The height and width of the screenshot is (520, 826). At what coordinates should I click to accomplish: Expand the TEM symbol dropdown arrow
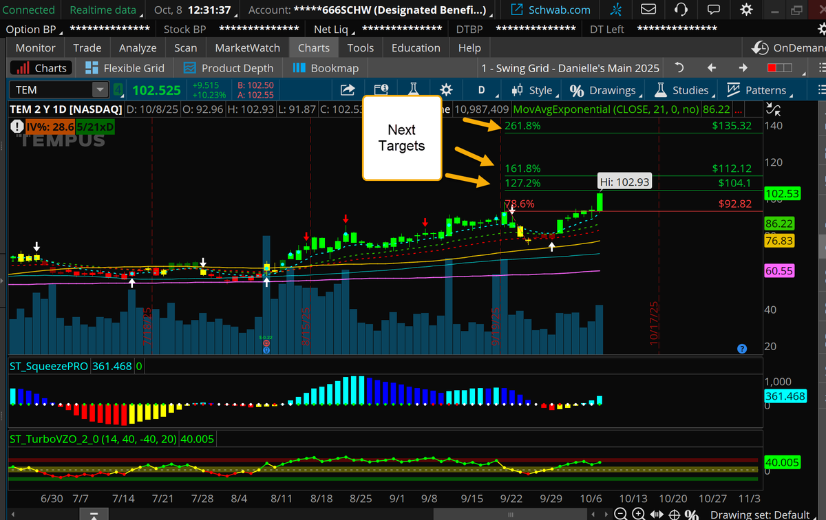[100, 89]
